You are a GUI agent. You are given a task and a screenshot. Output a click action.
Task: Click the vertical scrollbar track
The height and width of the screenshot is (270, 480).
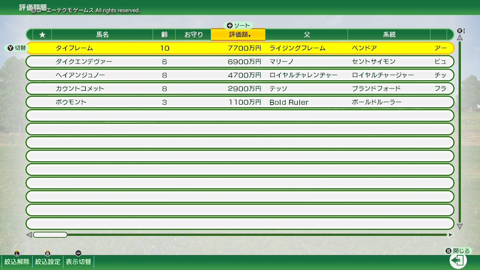pos(460,132)
